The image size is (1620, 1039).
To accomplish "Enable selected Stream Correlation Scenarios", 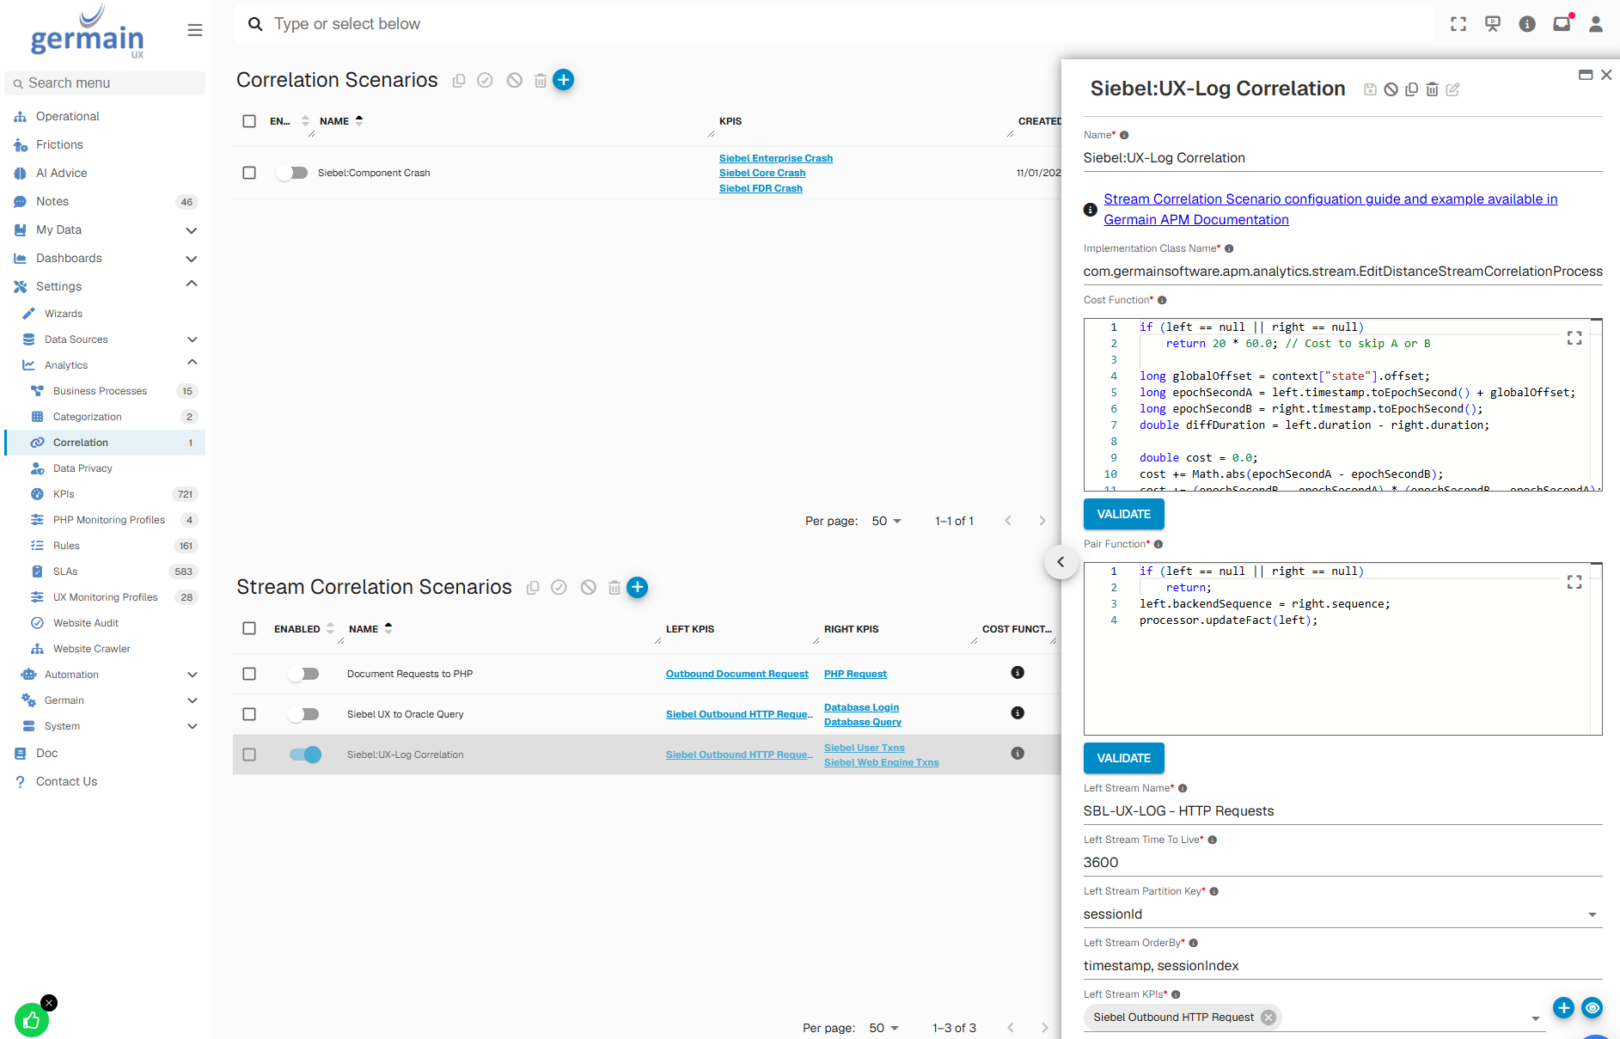I will tap(559, 587).
